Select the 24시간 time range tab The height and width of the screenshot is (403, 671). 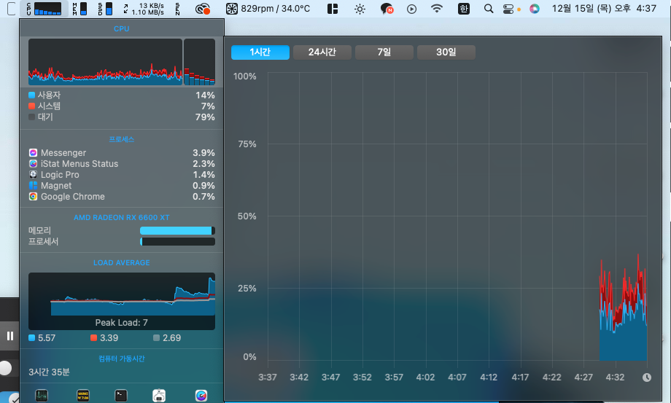[322, 52]
